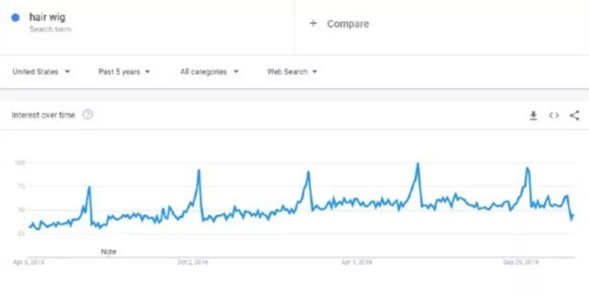
Task: Share the interest over time chart
Action: [x=574, y=115]
